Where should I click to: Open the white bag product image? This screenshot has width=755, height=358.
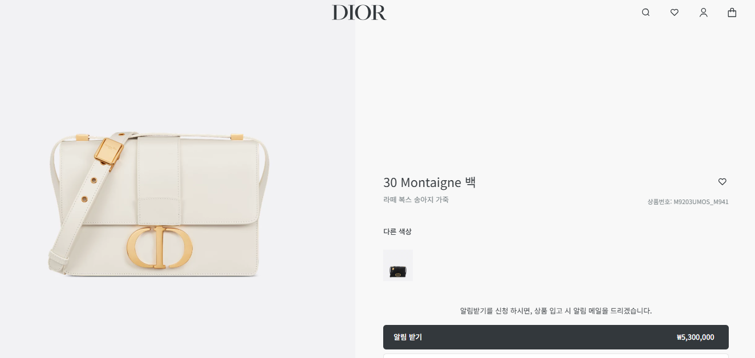(x=159, y=205)
